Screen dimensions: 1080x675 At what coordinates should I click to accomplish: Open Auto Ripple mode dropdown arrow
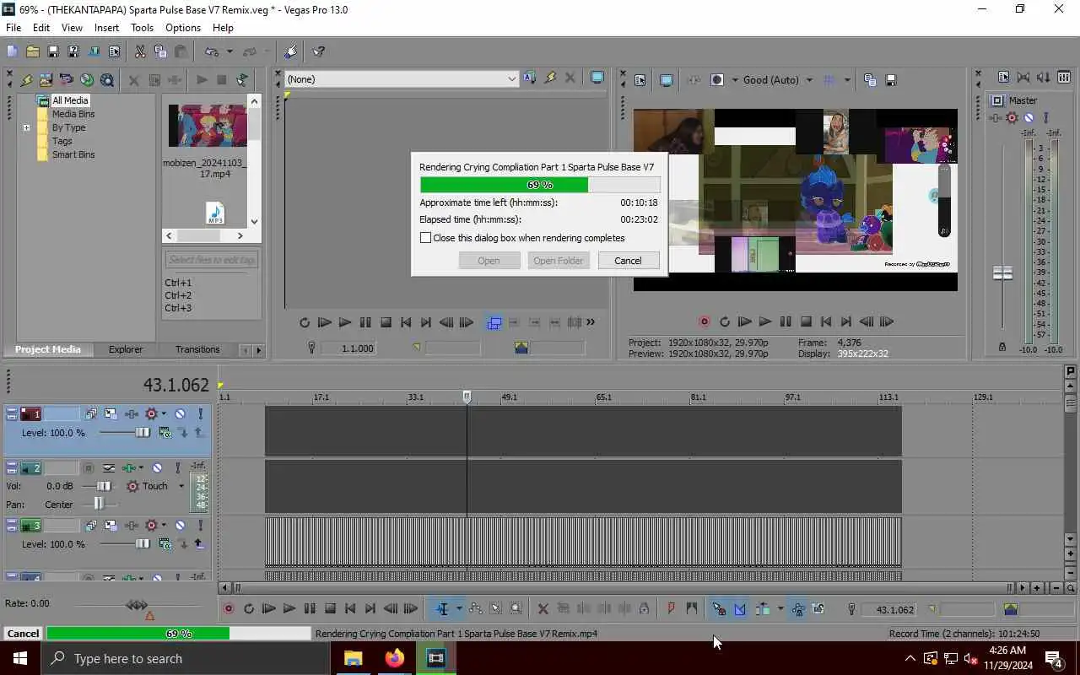tap(780, 608)
